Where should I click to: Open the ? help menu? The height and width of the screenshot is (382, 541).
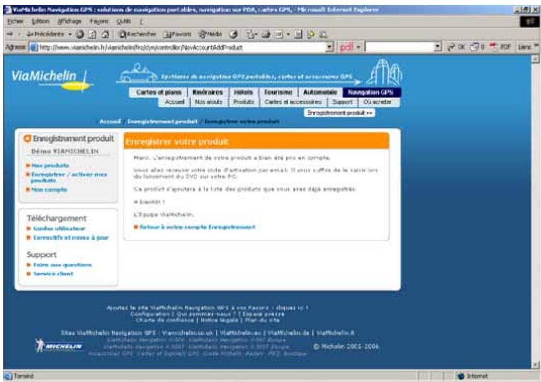click(x=141, y=21)
